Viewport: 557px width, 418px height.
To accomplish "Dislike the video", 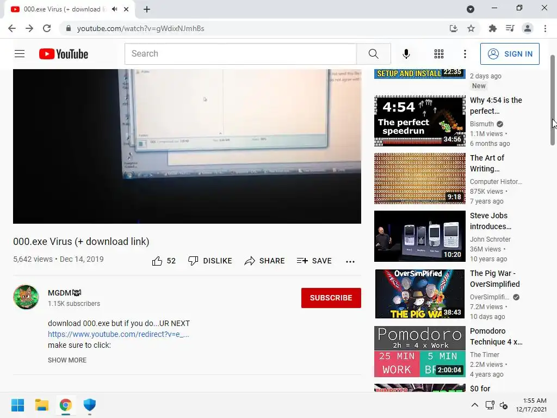I will point(210,261).
